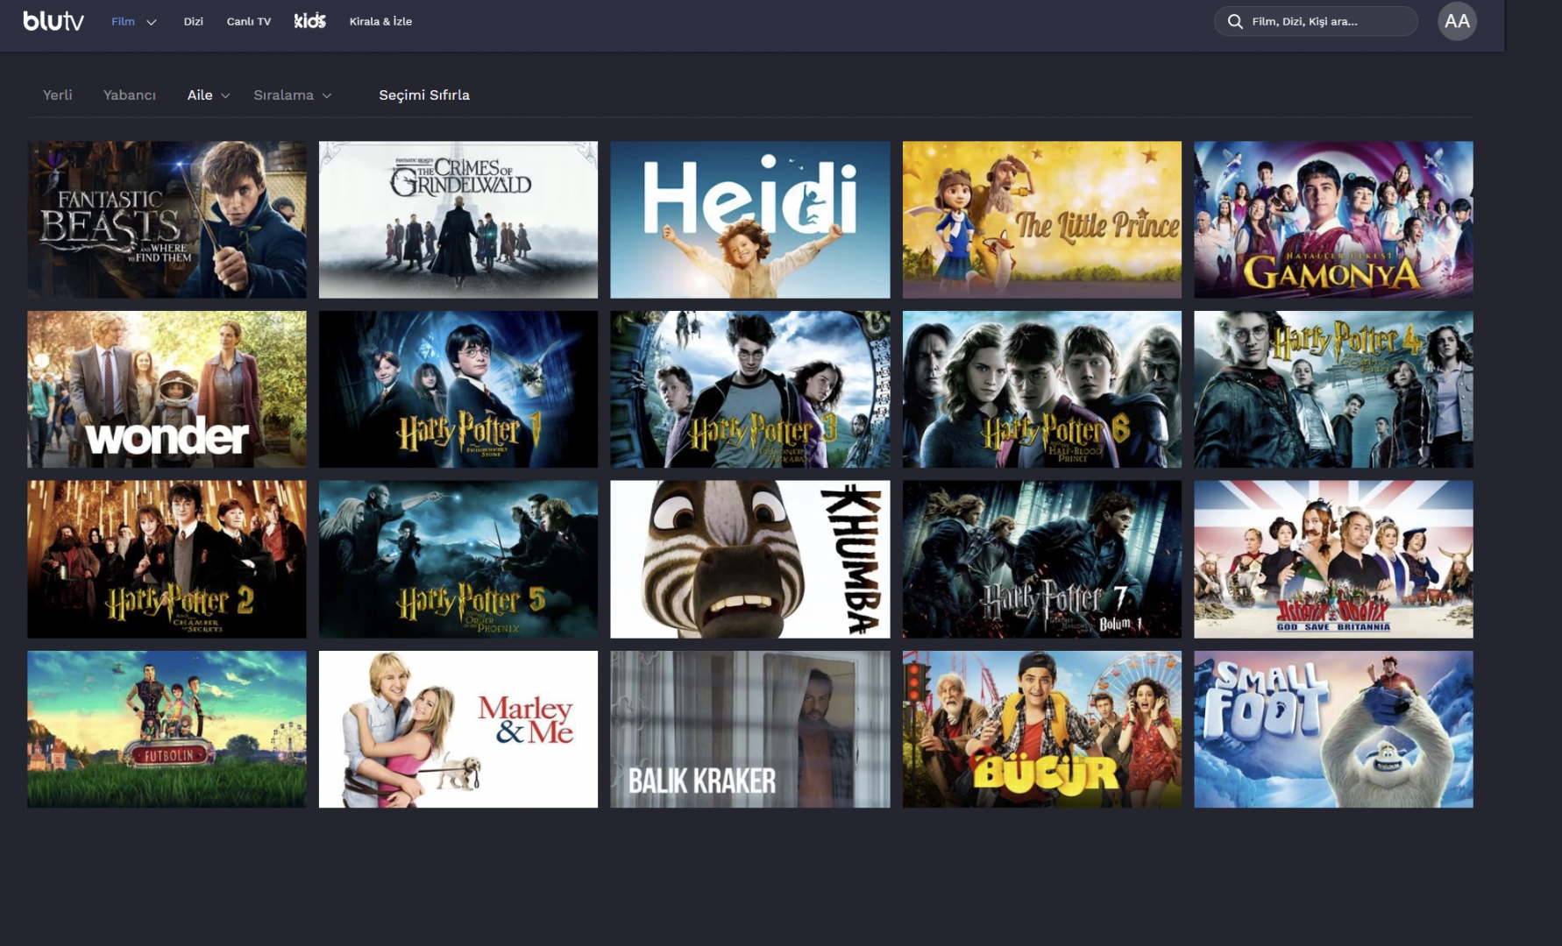The height and width of the screenshot is (946, 1562).
Task: Select the Yerli filter
Action: (57, 95)
